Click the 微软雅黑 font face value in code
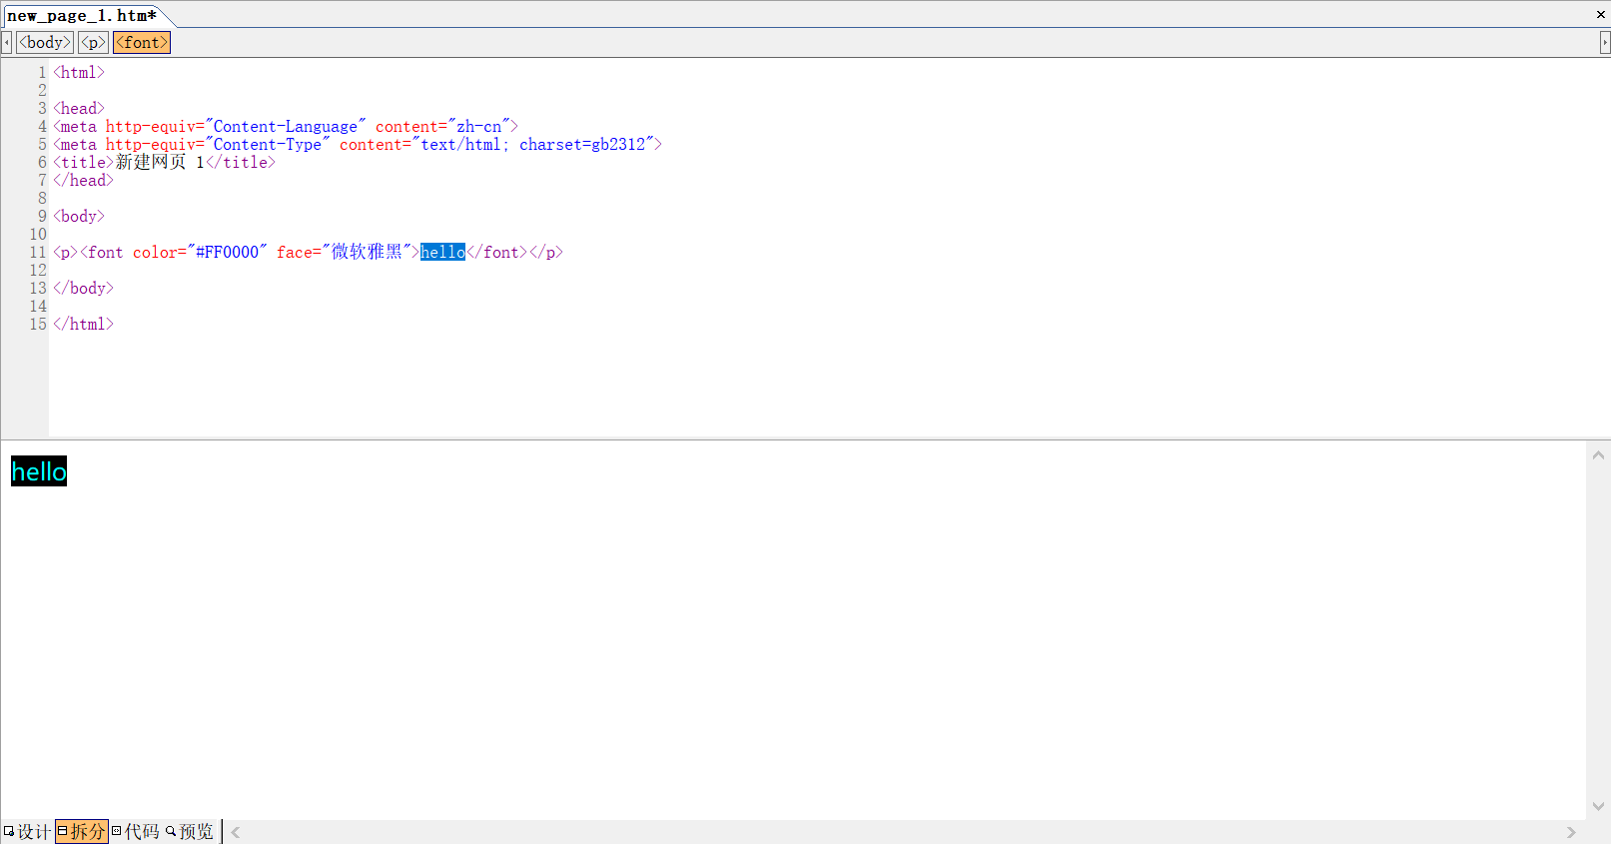This screenshot has width=1612, height=845. (x=367, y=252)
